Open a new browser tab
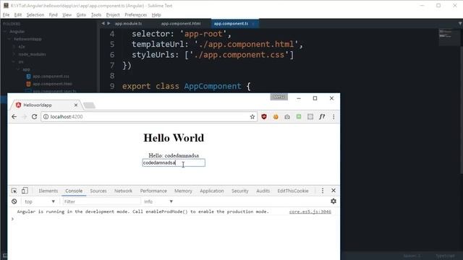 click(x=89, y=105)
